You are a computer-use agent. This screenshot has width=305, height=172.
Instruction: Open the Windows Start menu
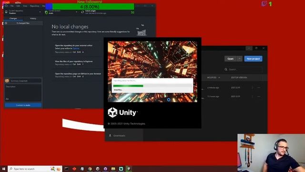(4, 169)
